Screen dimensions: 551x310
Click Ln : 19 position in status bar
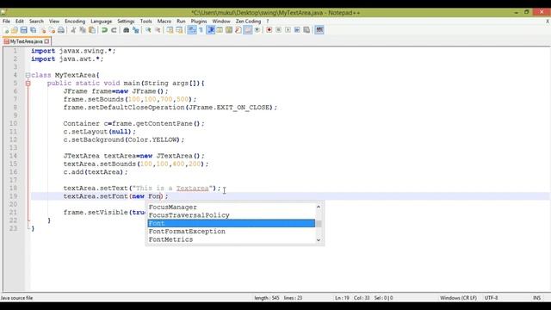tap(342, 298)
